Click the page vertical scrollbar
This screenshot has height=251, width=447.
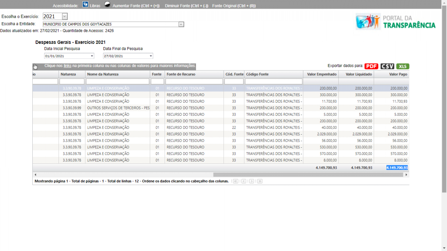click(x=444, y=99)
